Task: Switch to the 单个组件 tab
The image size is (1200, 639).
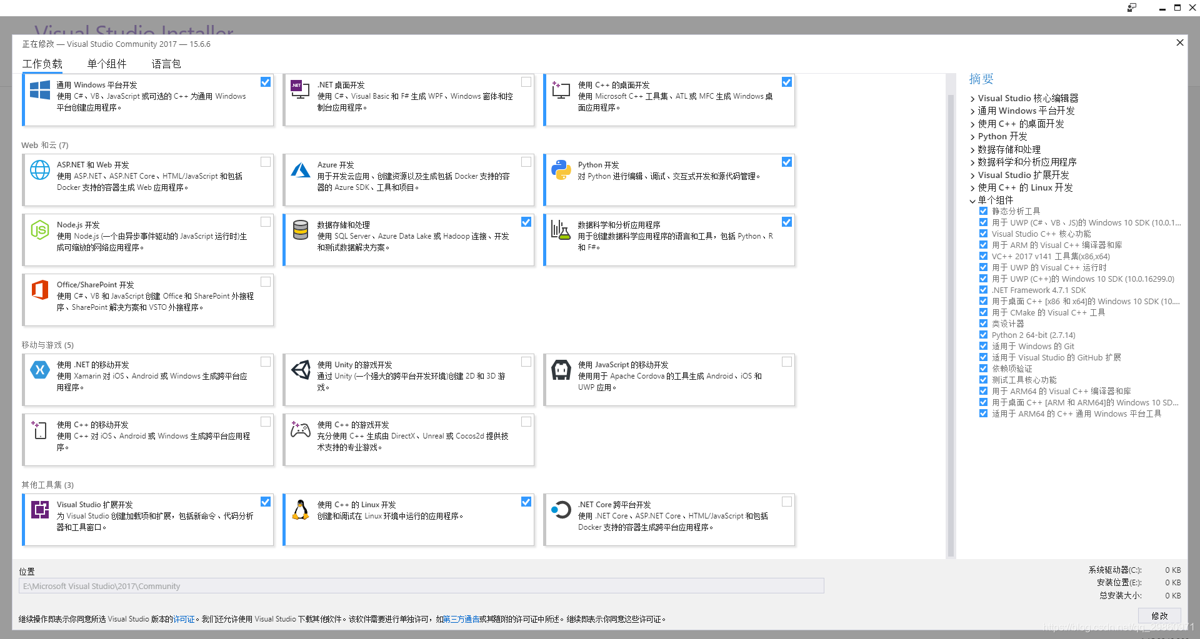Action: 107,64
